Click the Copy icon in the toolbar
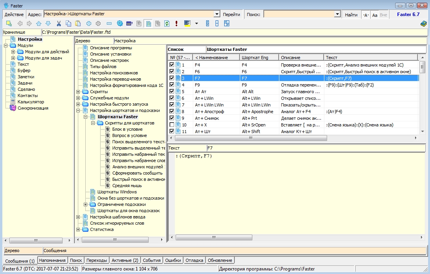This screenshot has height=274, width=430. point(68,23)
